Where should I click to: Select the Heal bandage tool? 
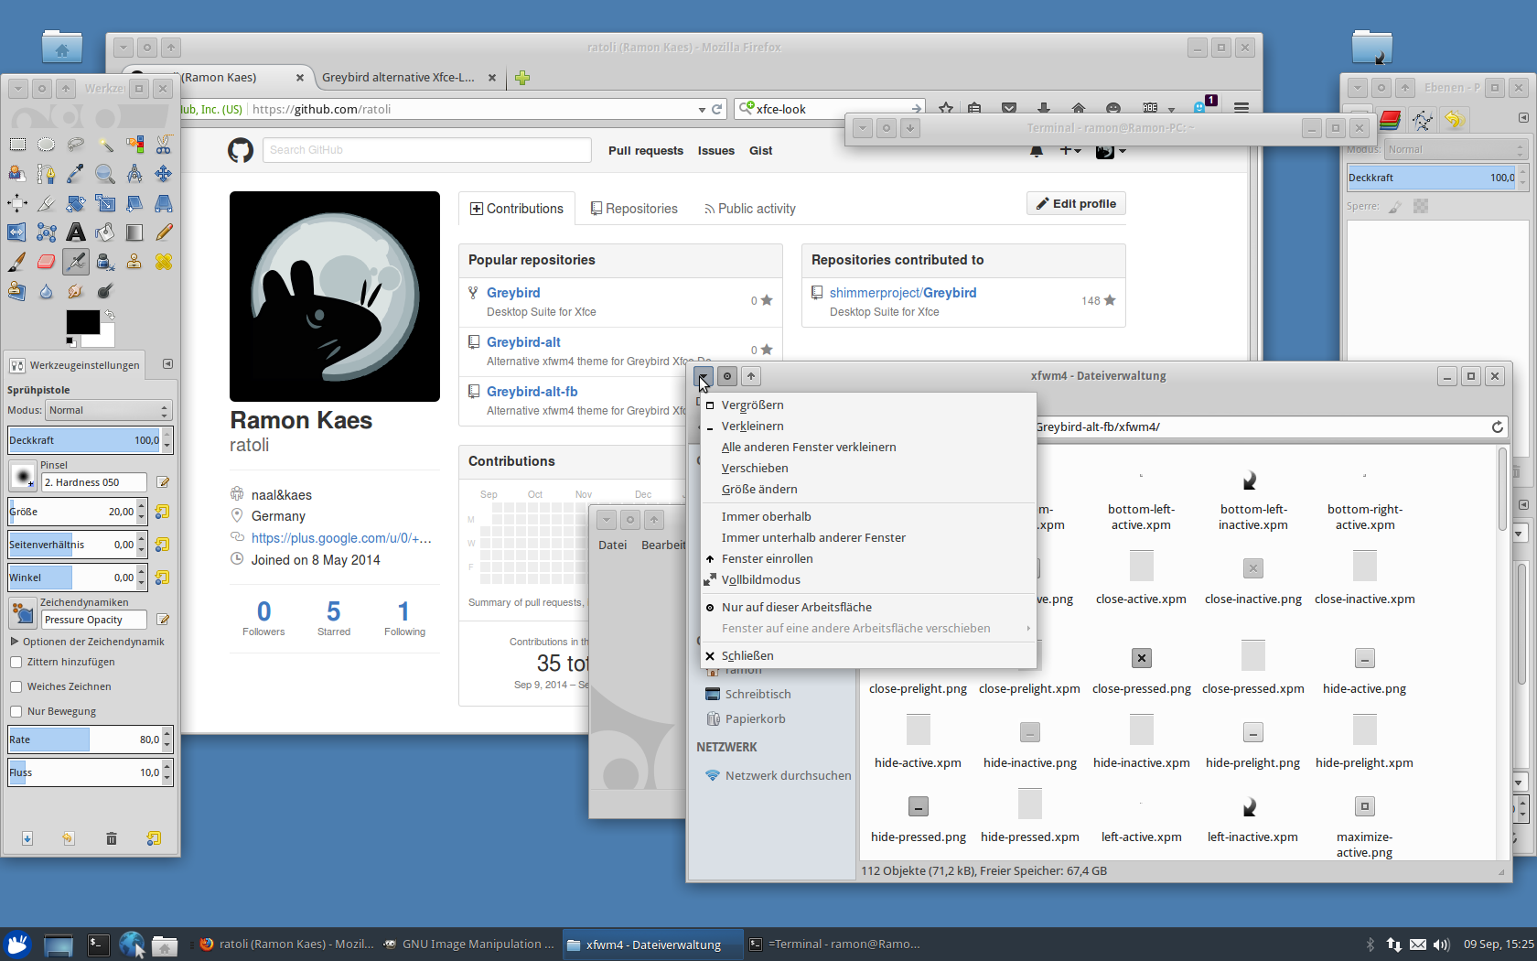tap(164, 262)
